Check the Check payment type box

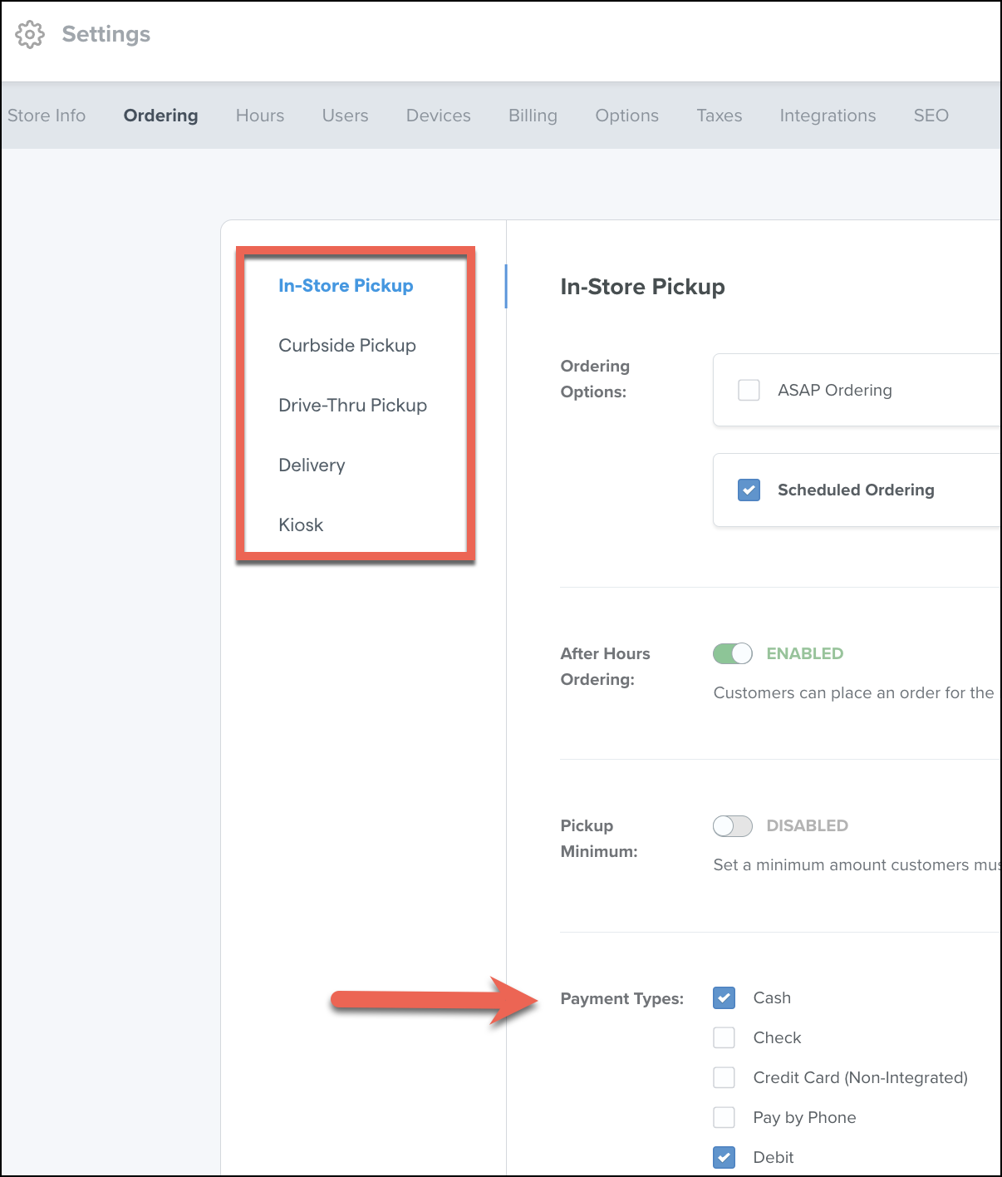pyautogui.click(x=724, y=1037)
